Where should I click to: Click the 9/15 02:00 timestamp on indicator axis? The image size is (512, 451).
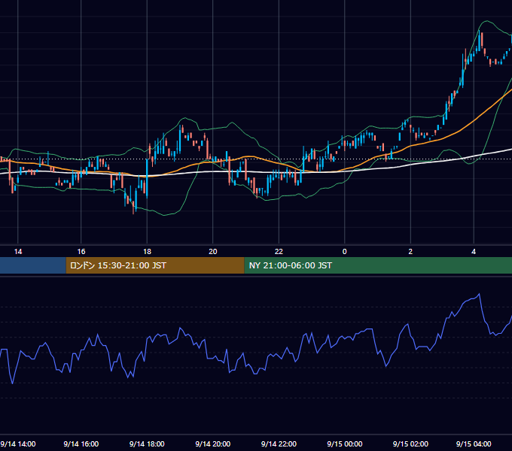(410, 443)
